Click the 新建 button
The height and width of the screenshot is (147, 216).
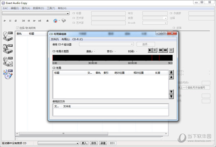(103, 143)
